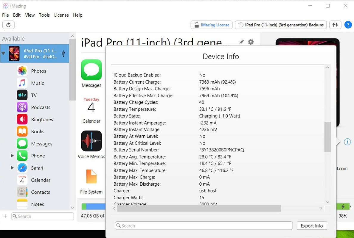The width and height of the screenshot is (354, 238).
Task: Open iPad Pro Backups button
Action: (x=281, y=25)
